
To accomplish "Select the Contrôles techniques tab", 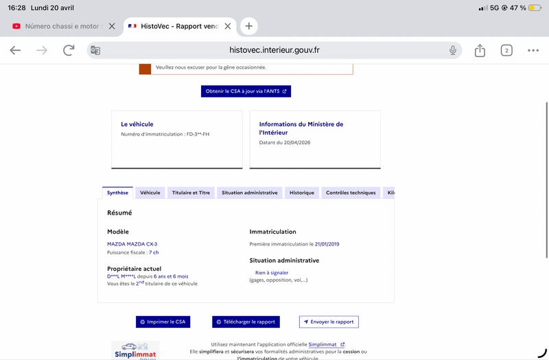I will [x=351, y=193].
